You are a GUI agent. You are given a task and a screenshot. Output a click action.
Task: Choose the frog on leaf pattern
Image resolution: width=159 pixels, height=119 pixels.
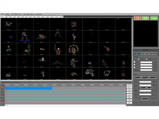pos(41,36)
